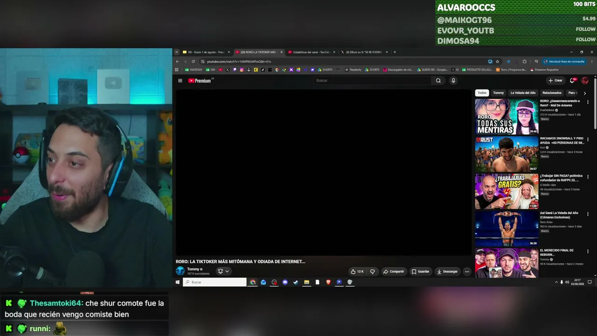Open the Velada del Año boxer thumbnail
597x336 pixels.
click(x=507, y=229)
